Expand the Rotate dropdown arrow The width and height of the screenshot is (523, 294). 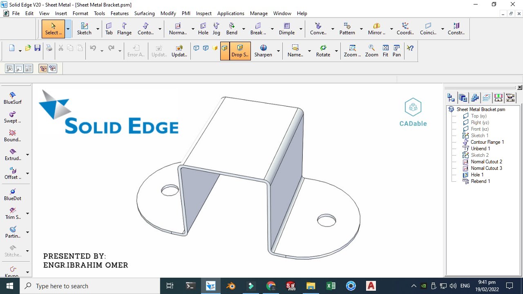[x=336, y=51]
